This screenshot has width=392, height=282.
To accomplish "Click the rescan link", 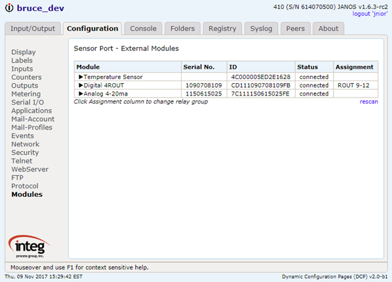I will tap(369, 101).
